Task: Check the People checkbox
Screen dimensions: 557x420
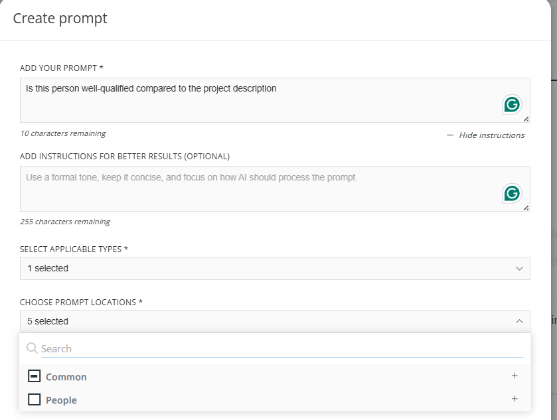Action: click(35, 399)
